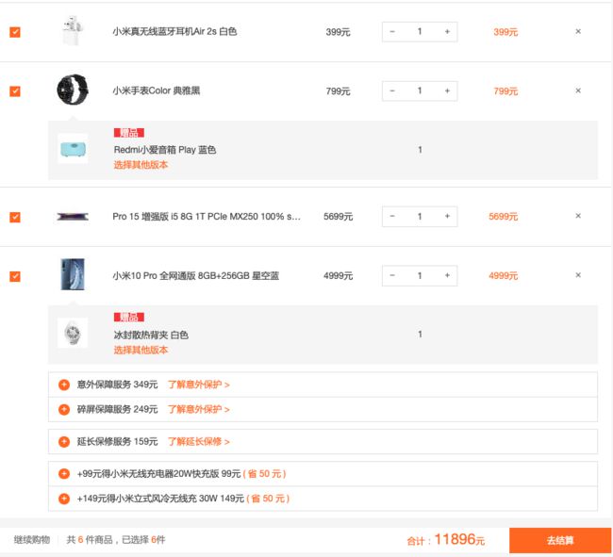Open Redmi小爱音箱 Play gift thumbnail
The width and height of the screenshot is (613, 557).
(x=73, y=149)
